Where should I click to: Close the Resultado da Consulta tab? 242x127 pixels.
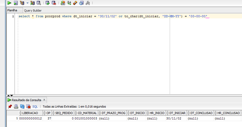coord(44,100)
